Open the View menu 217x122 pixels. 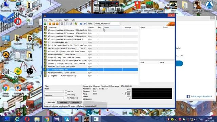point(51,20)
